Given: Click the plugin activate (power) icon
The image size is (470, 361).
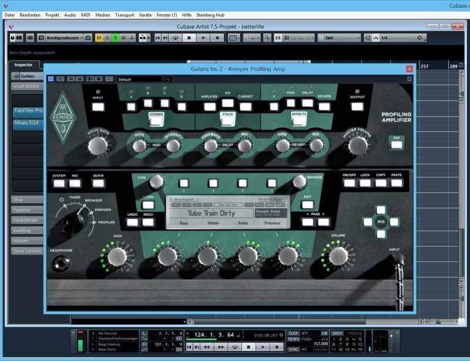Looking at the screenshot, I should coord(51,79).
